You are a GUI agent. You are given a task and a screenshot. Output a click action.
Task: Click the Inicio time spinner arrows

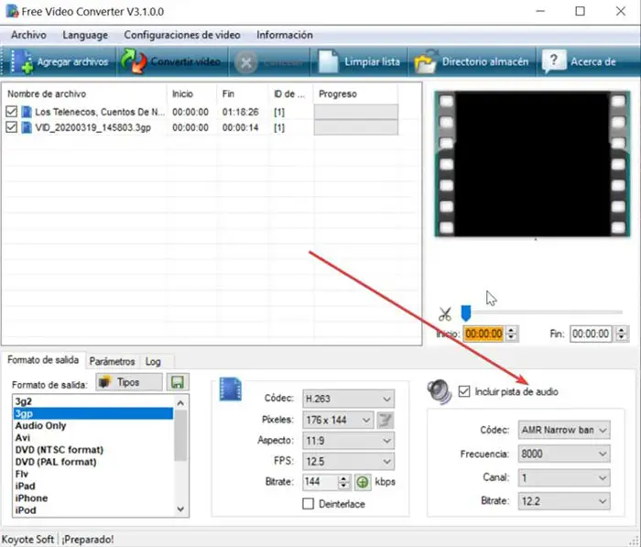511,334
